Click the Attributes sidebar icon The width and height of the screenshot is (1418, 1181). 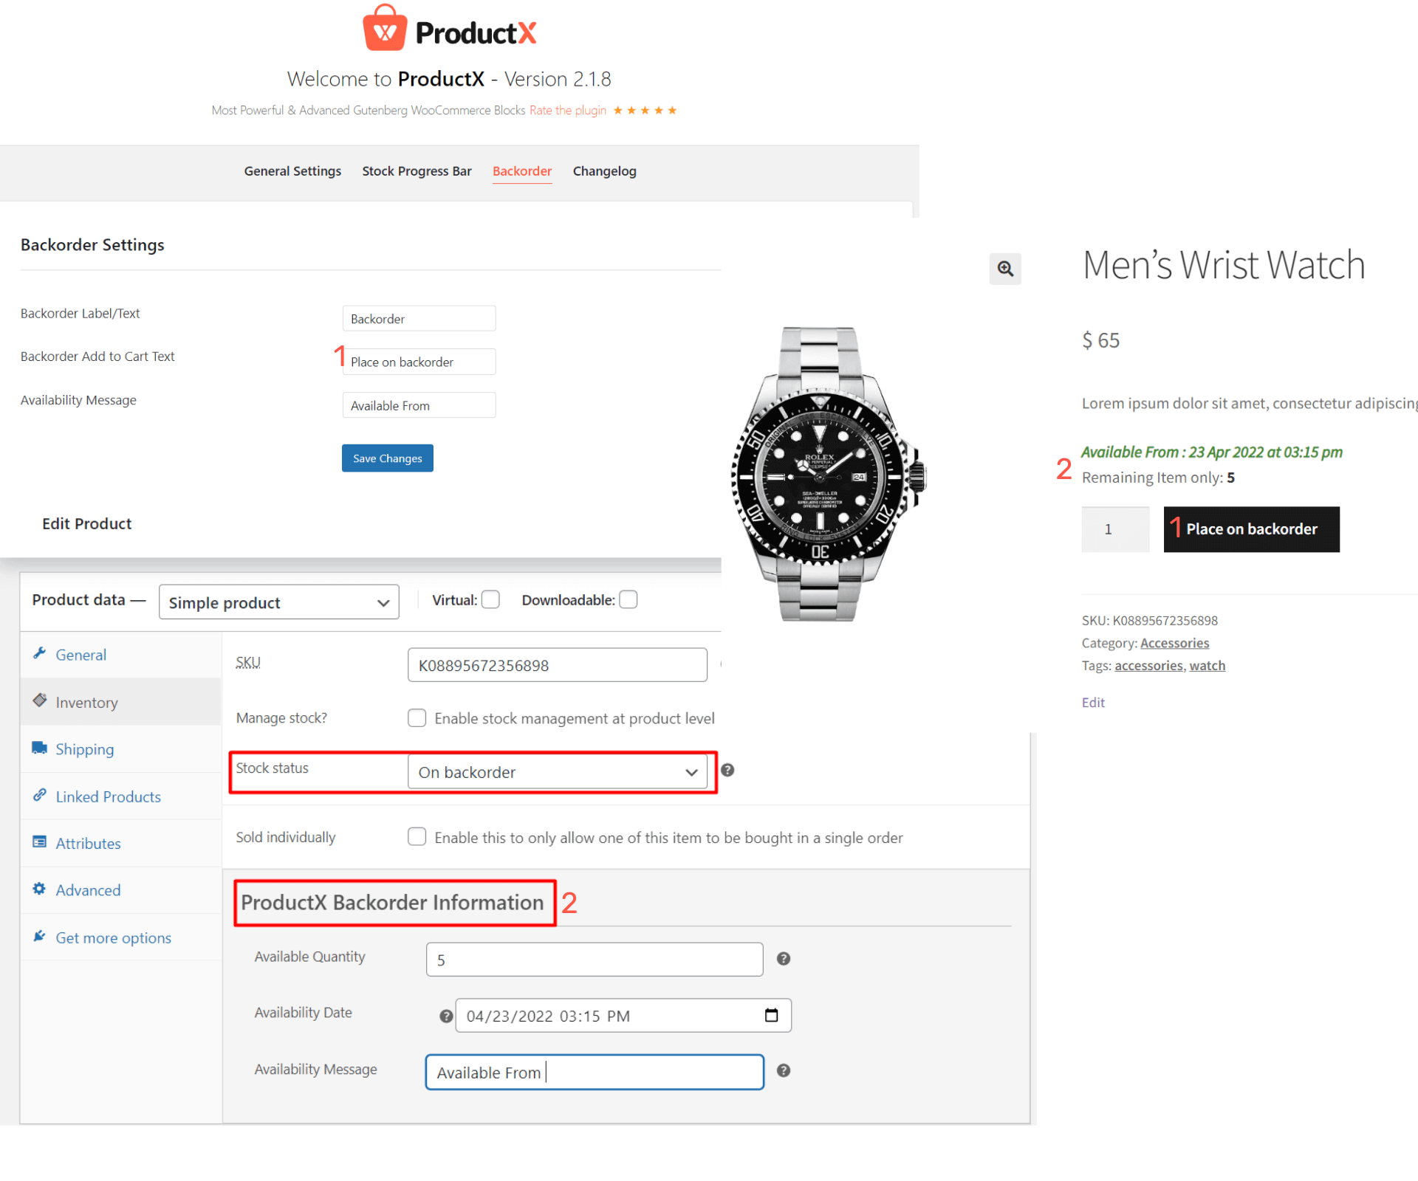coord(42,843)
